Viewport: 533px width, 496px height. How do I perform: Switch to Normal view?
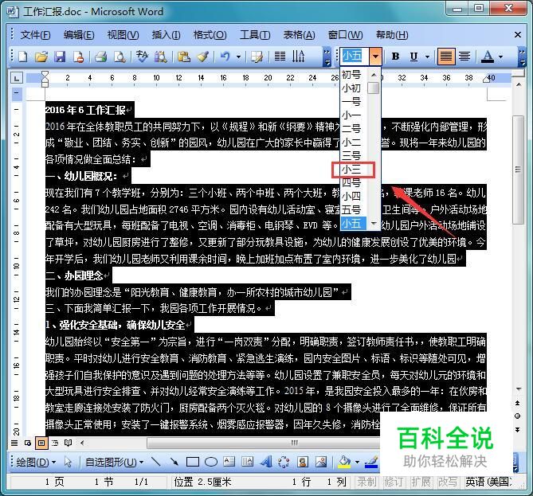14,443
